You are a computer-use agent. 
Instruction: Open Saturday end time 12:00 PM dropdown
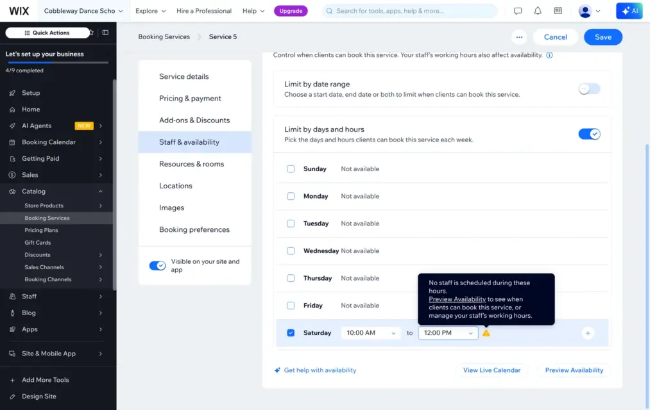pyautogui.click(x=448, y=333)
